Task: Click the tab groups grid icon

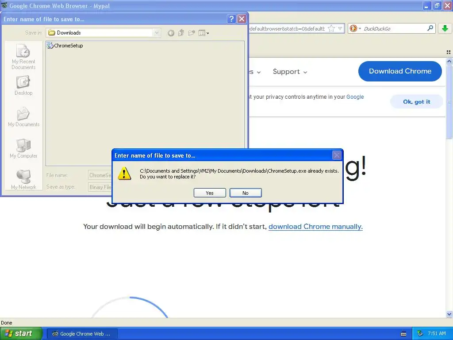Action: 449,52
